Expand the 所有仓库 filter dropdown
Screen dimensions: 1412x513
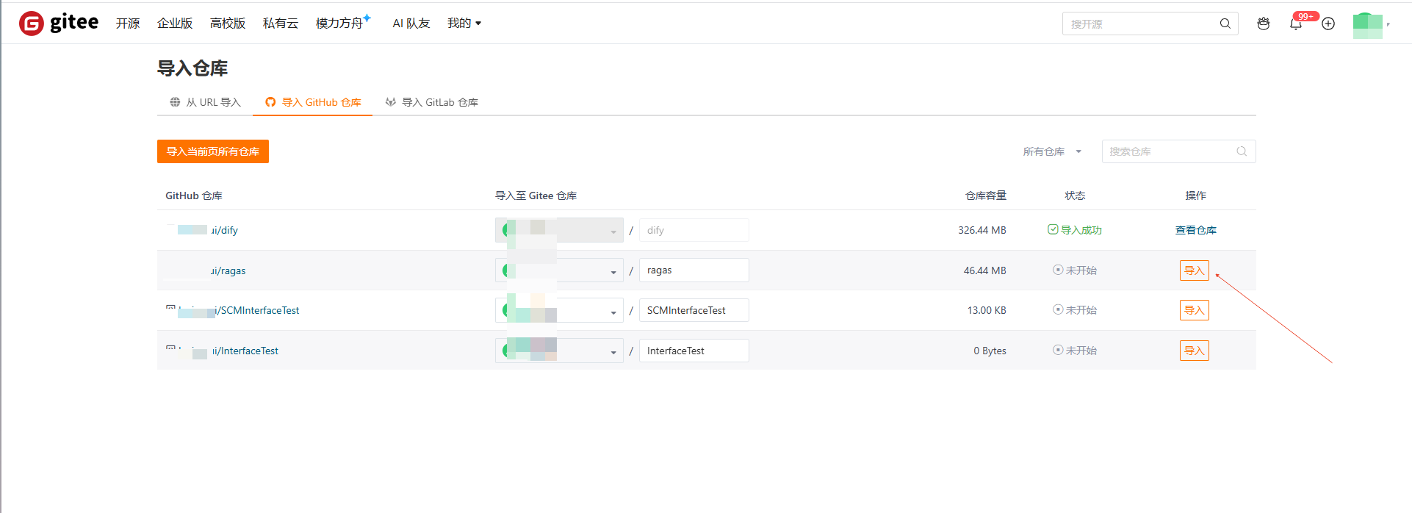pos(1052,151)
